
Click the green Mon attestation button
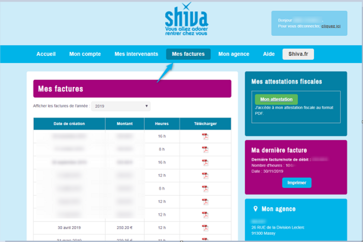click(x=276, y=99)
